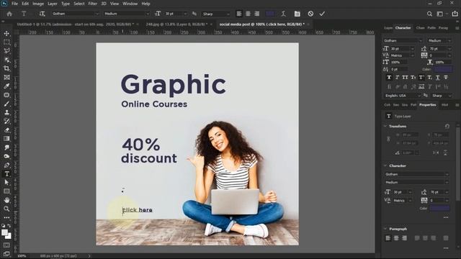
Task: Toggle Faux Bold in Character panel
Action: tap(389, 78)
